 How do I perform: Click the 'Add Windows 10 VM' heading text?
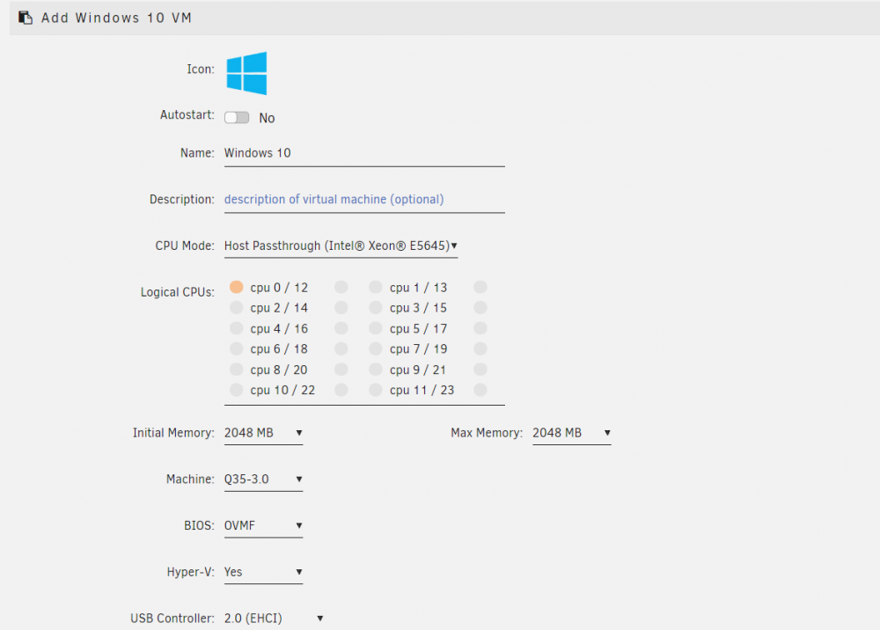(x=117, y=18)
